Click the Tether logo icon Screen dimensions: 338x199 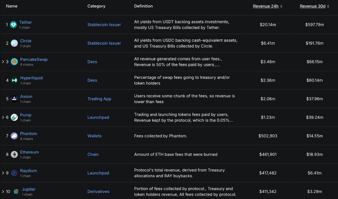(14, 25)
